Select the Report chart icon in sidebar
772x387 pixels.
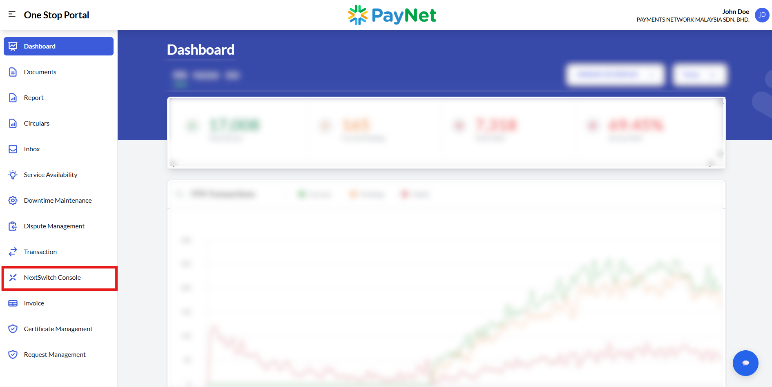pos(13,97)
